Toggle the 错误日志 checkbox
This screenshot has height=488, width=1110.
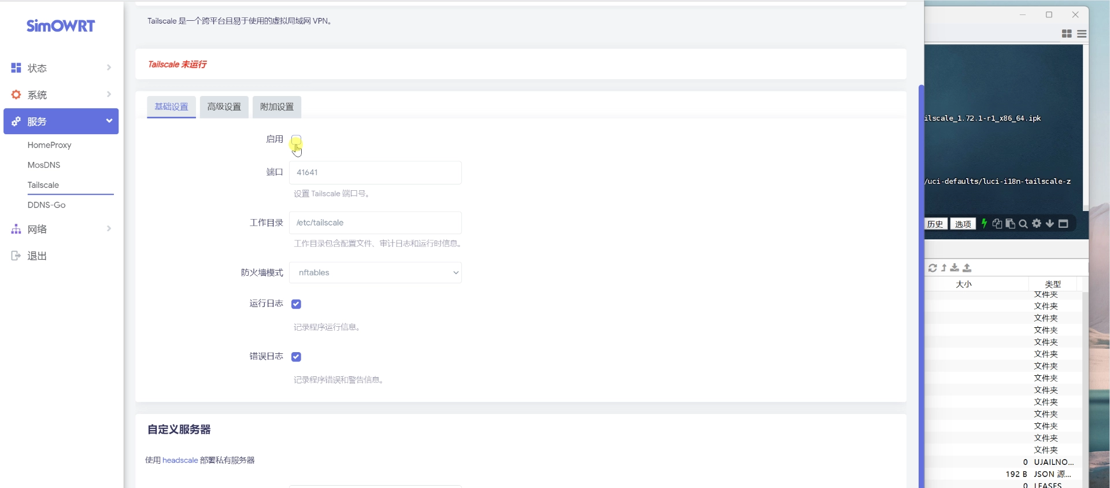pyautogui.click(x=296, y=357)
